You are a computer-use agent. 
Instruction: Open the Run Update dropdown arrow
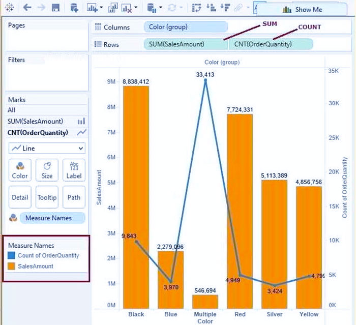pos(181,7)
